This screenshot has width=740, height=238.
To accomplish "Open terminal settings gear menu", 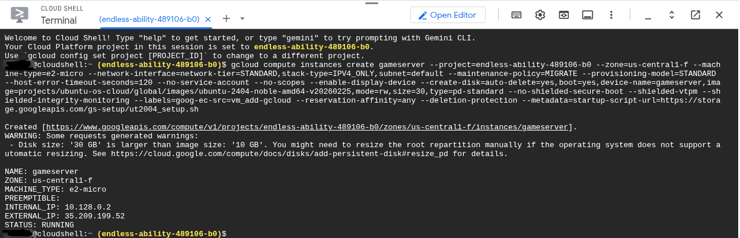I will click(540, 15).
